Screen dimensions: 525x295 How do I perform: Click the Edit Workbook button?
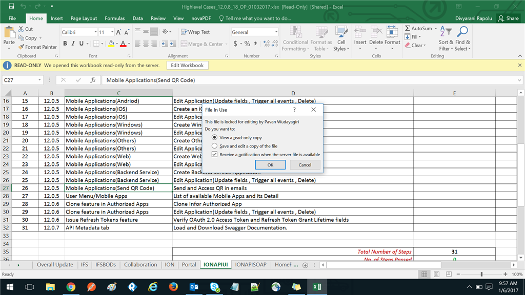click(x=187, y=66)
